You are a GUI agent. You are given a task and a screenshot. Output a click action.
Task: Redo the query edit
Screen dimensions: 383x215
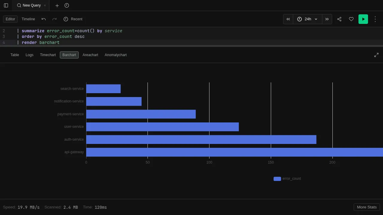tap(54, 19)
